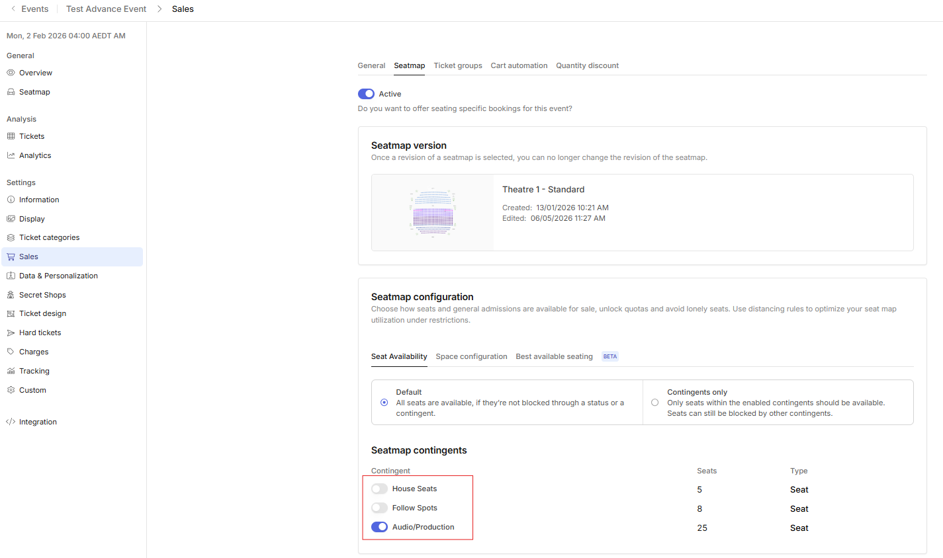The height and width of the screenshot is (558, 943).
Task: Switch to the Ticket groups tab
Action: coord(458,65)
